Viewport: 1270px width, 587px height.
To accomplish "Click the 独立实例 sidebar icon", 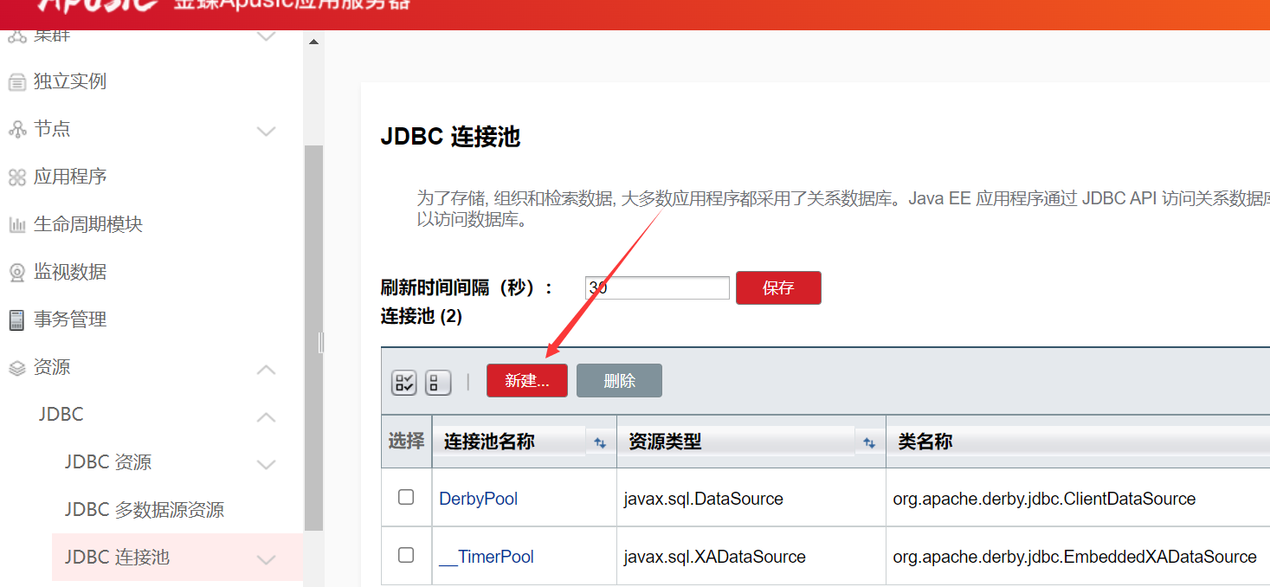I will [17, 82].
